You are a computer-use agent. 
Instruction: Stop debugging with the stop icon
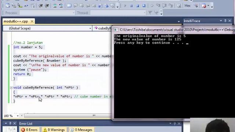[x=138, y=6]
